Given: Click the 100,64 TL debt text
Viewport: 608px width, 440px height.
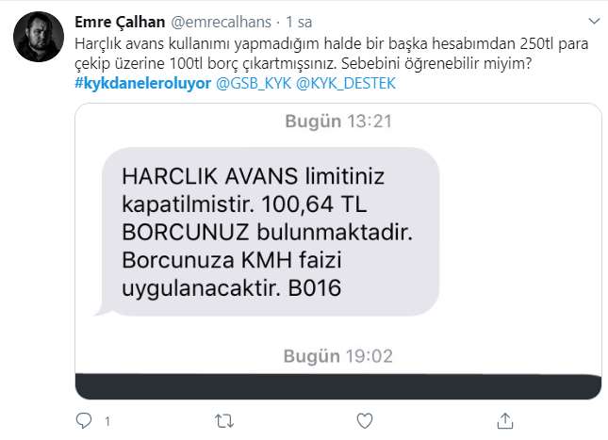Looking at the screenshot, I should point(314,204).
